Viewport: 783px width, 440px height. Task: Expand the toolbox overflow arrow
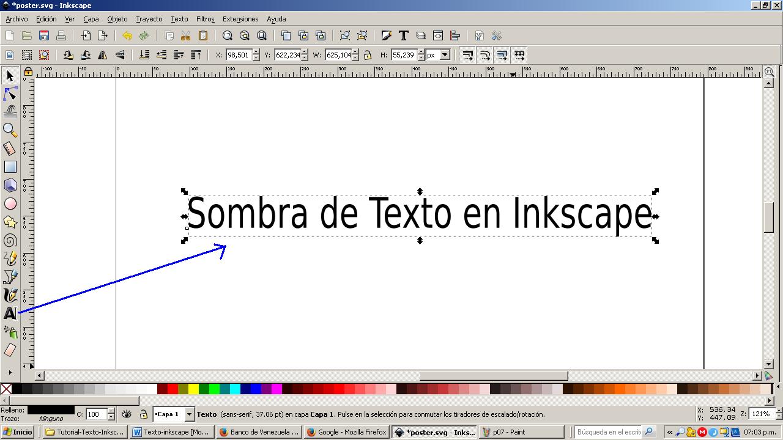pos(10,372)
